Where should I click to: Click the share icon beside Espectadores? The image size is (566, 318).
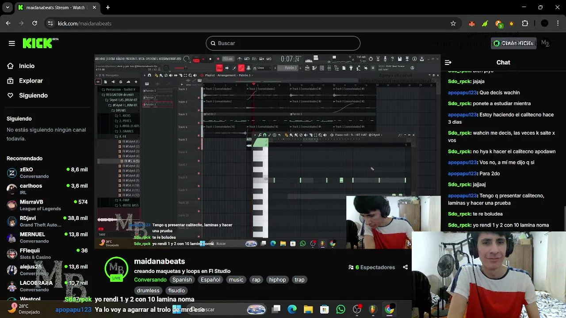[x=405, y=267]
